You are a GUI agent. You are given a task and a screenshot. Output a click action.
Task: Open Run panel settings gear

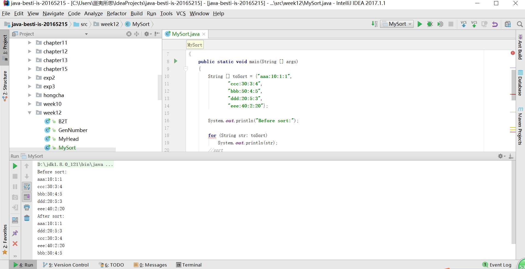[x=501, y=156]
